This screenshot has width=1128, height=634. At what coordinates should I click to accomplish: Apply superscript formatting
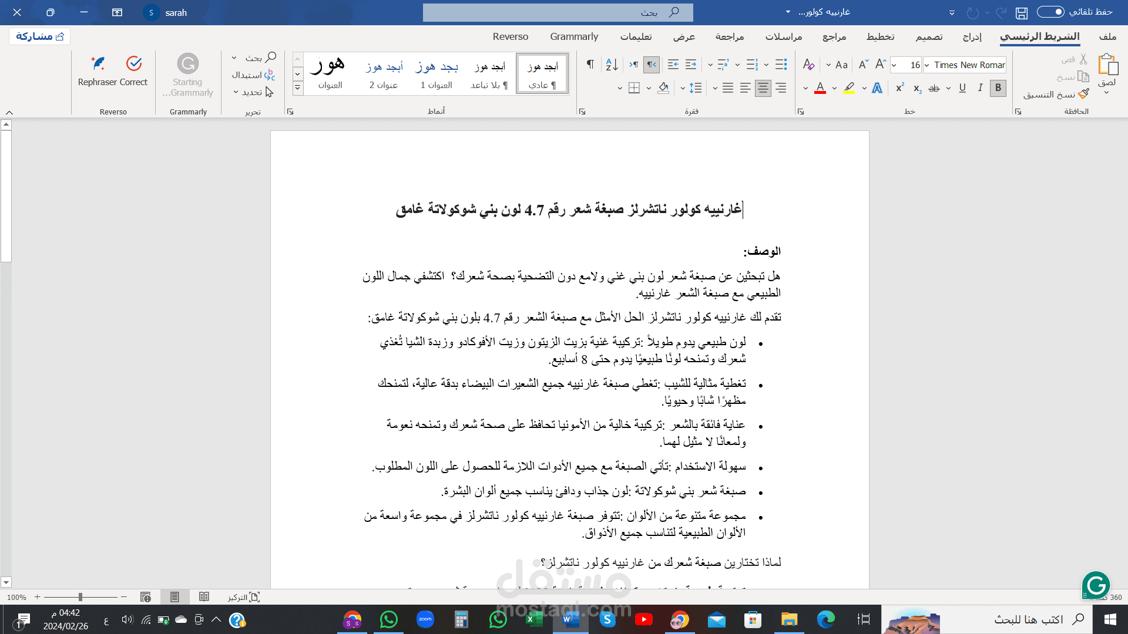click(899, 88)
